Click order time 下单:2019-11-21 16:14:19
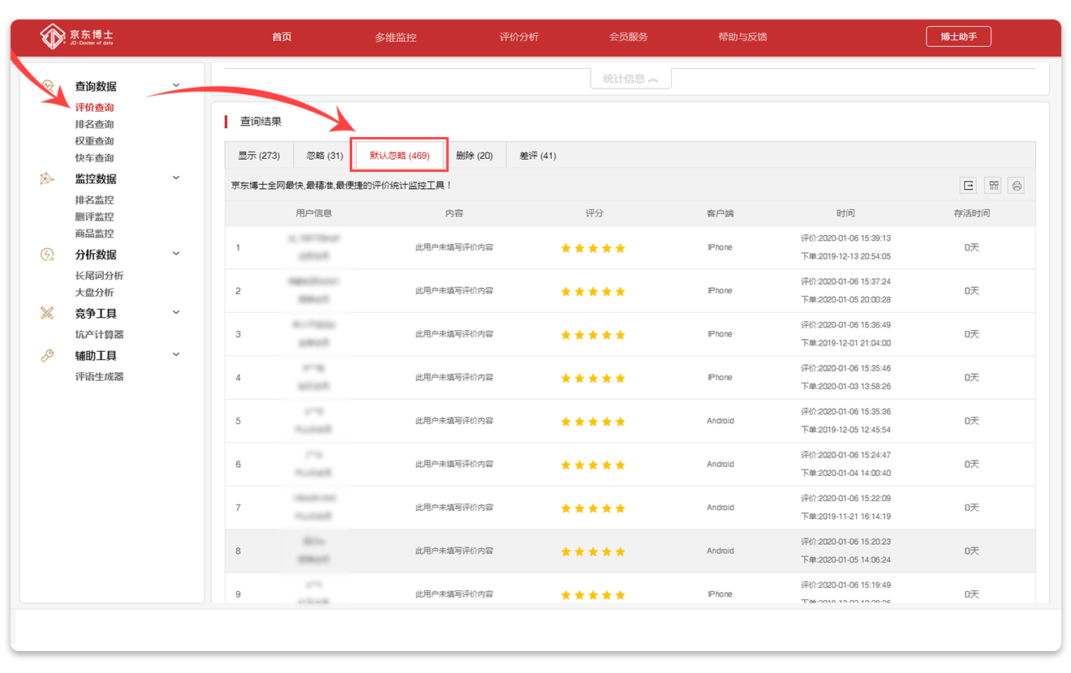Image resolution: width=1071 pixels, height=673 pixels. tap(845, 517)
